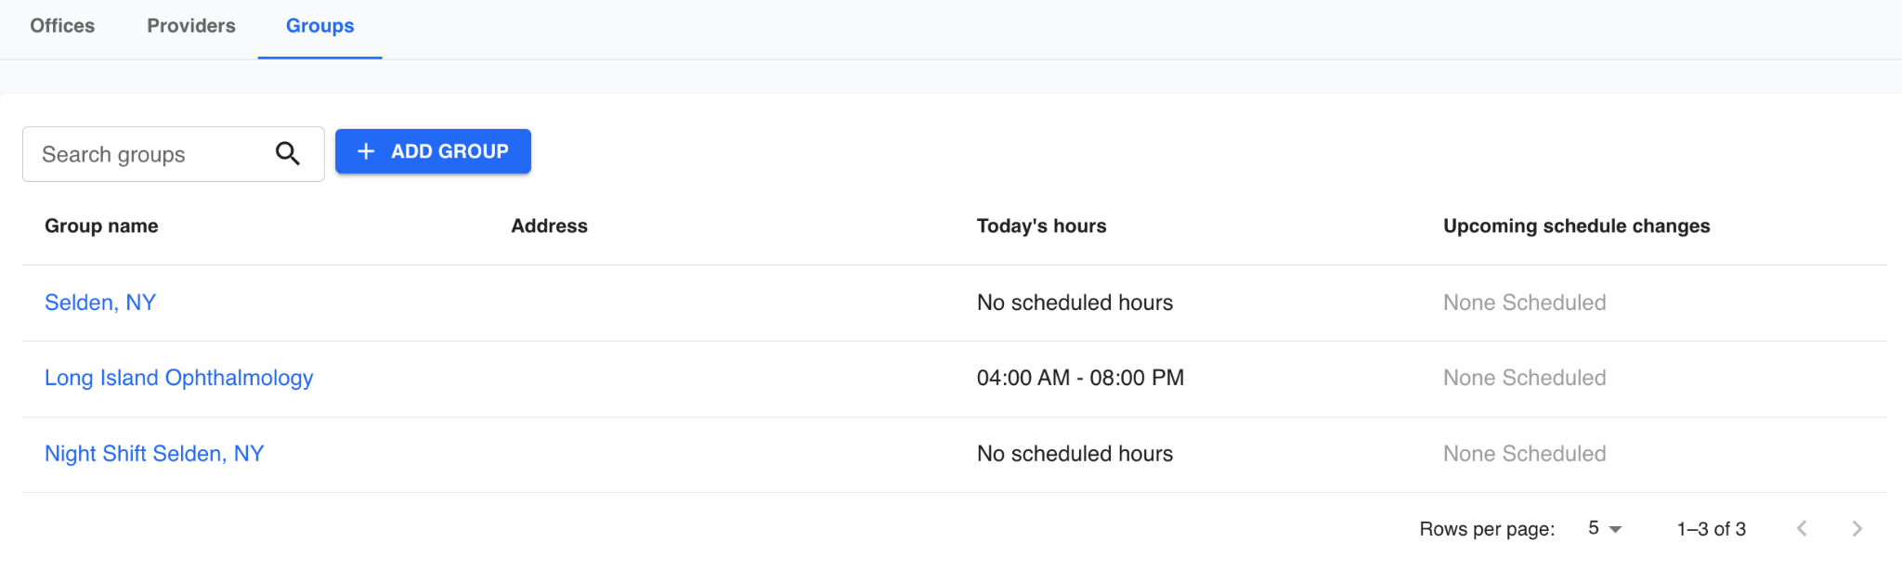Switch to the Offices tab
Screen dimensions: 1902x568
62,26
